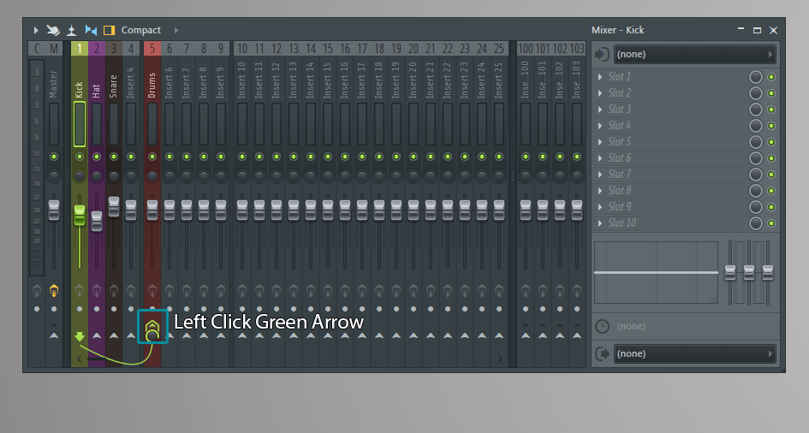Toggle the blue extra properties icon
Viewport: 809px width, 433px height.
point(91,30)
